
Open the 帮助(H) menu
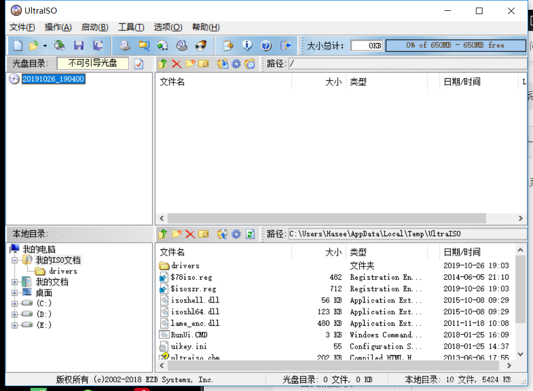tap(206, 27)
